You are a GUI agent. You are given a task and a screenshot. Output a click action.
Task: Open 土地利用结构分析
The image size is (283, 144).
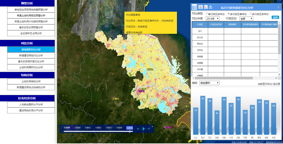tap(31, 82)
